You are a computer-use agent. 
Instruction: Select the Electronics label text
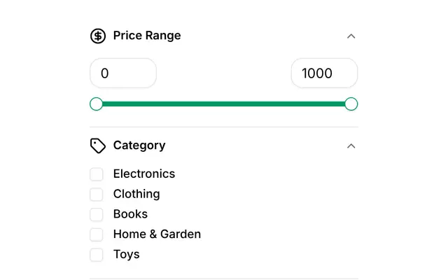point(144,174)
